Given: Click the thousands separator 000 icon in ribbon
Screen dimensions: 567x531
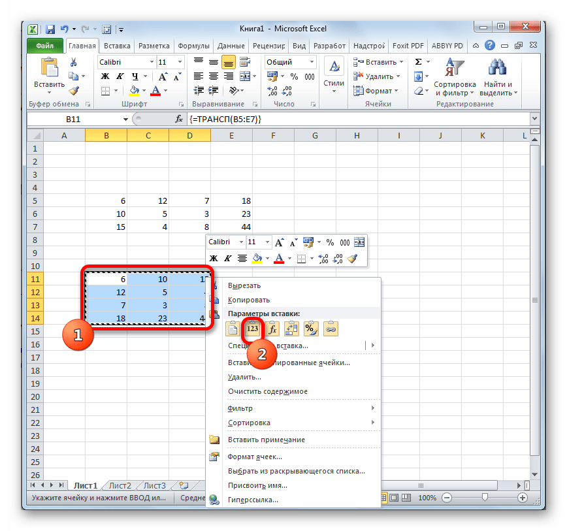Looking at the screenshot, I should (x=310, y=76).
